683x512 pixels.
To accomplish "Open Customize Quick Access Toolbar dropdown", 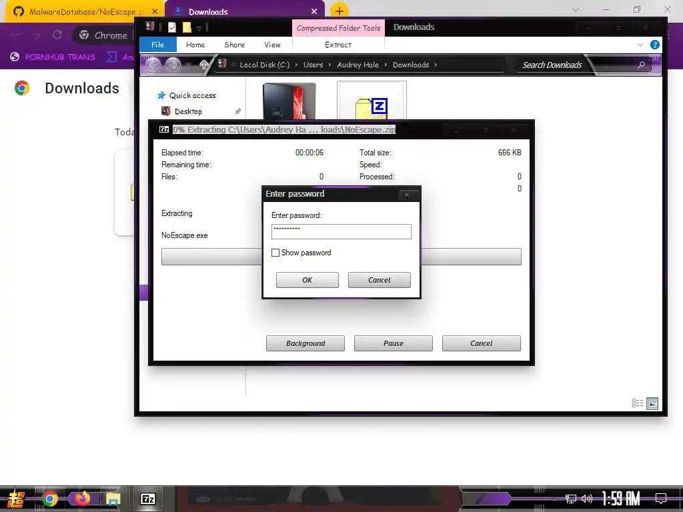I will (199, 28).
